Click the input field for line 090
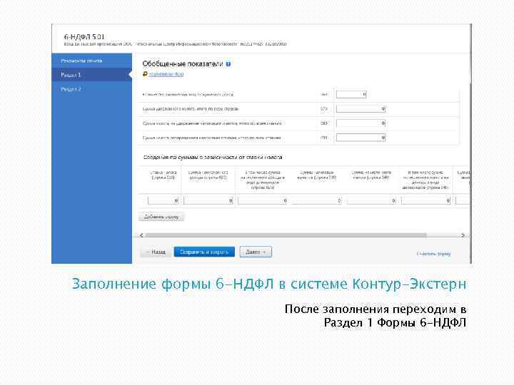Viewport: 514px width, 385px height. point(361,138)
